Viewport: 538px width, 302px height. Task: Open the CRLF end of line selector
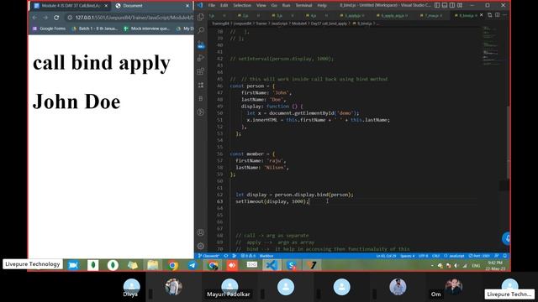[x=435, y=256]
